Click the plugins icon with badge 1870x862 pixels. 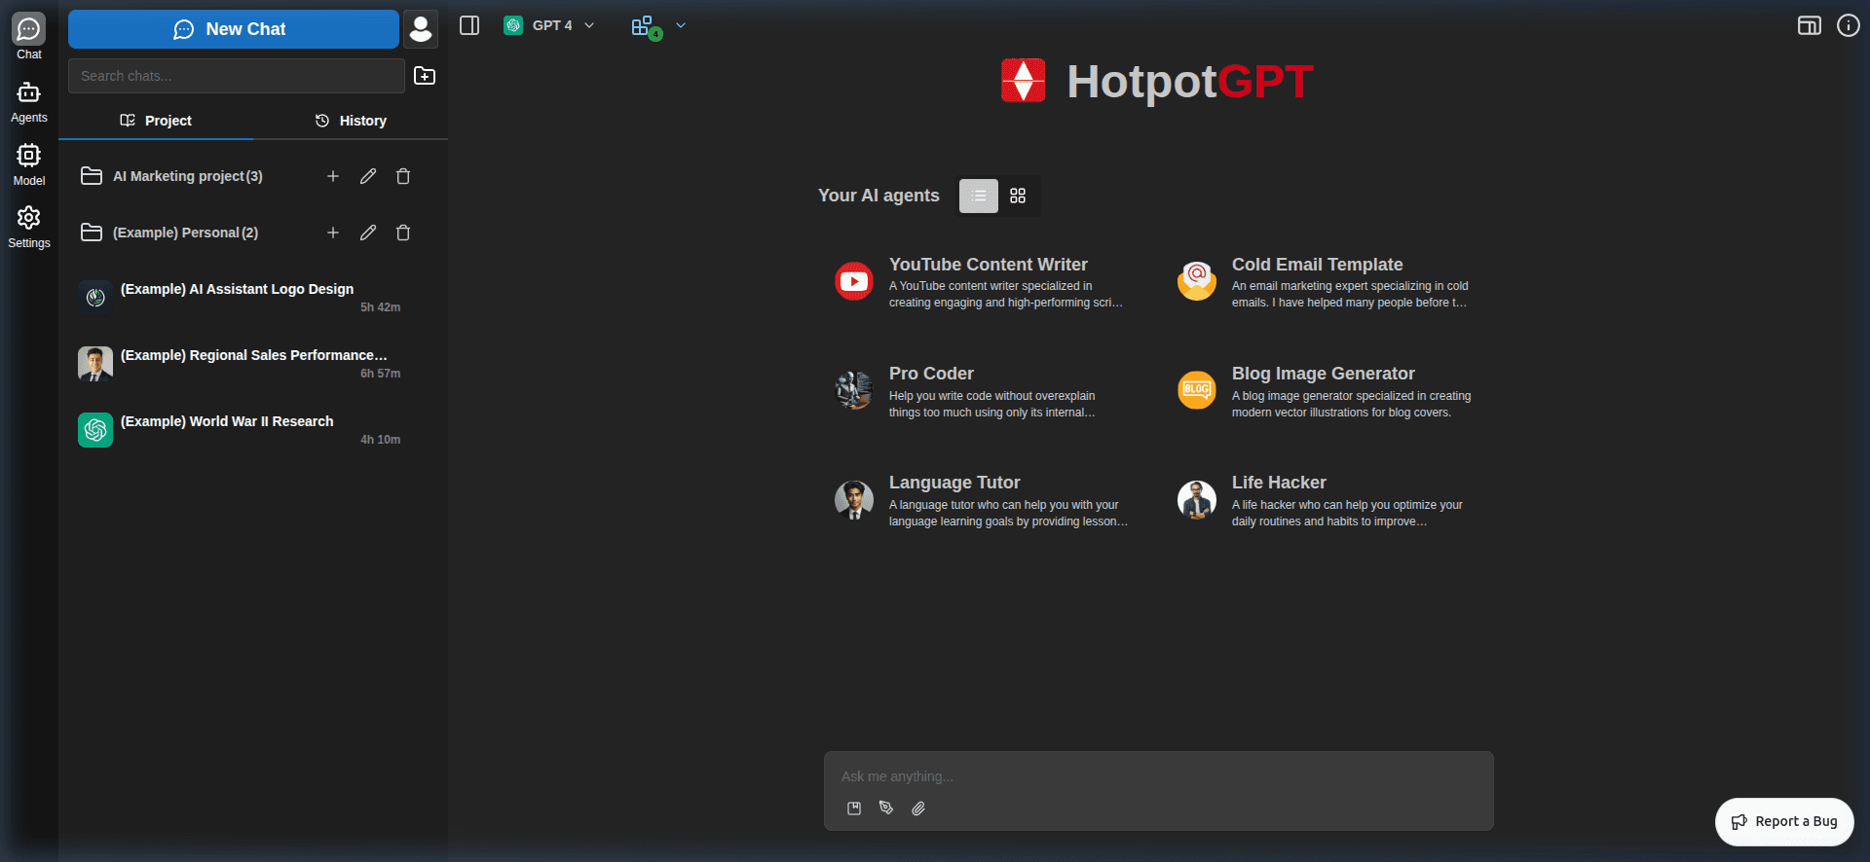[x=645, y=27]
